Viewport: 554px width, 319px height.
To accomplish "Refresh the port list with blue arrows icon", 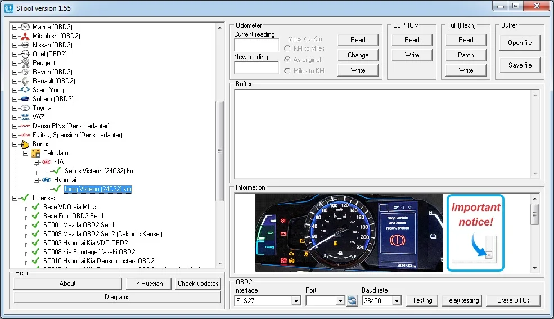I will coord(352,301).
